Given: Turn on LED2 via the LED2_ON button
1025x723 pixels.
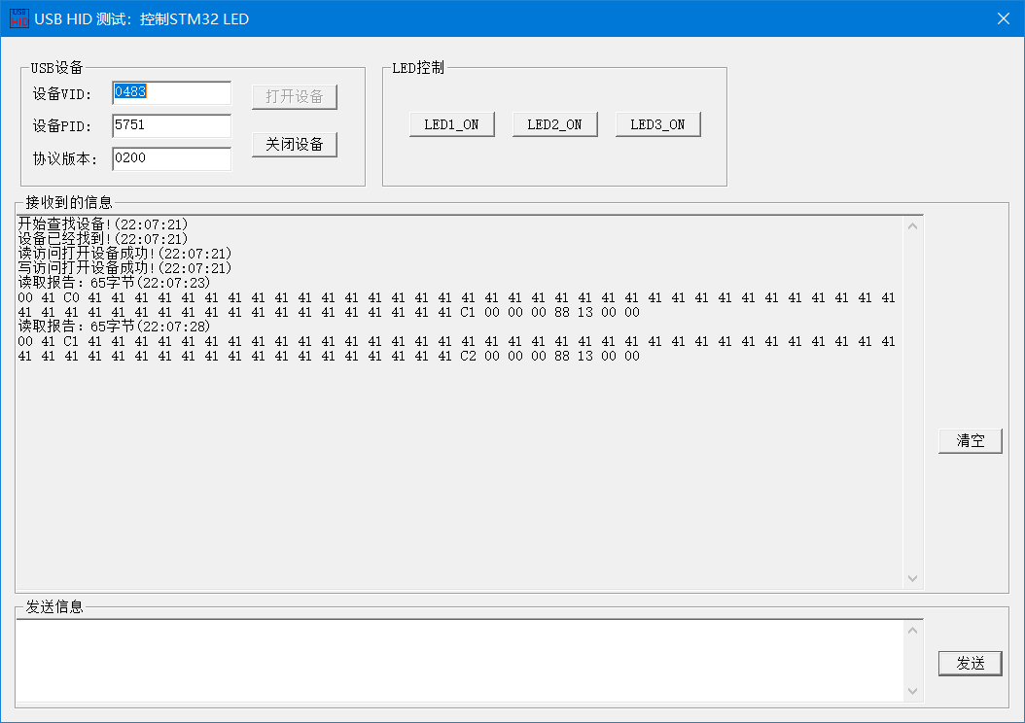Looking at the screenshot, I should 554,123.
